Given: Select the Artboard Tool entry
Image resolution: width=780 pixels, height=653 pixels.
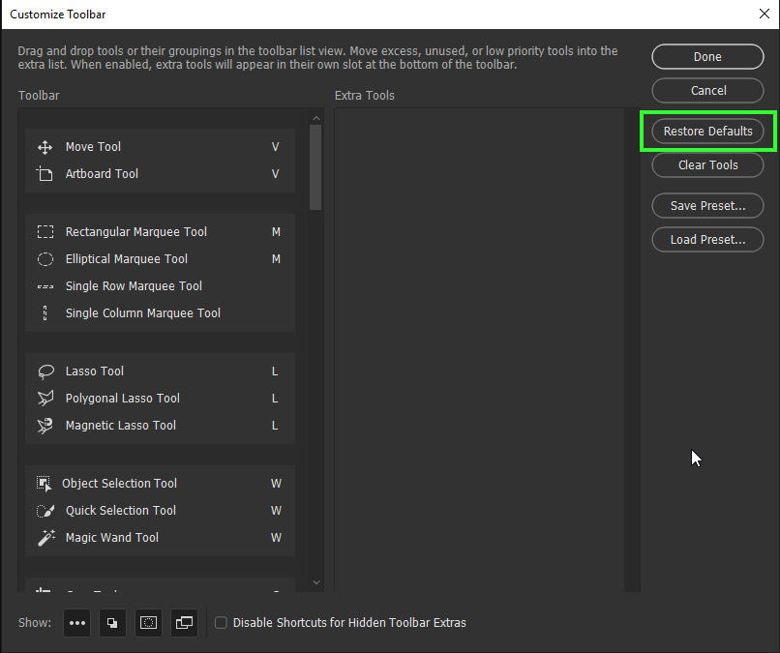Looking at the screenshot, I should tap(102, 173).
